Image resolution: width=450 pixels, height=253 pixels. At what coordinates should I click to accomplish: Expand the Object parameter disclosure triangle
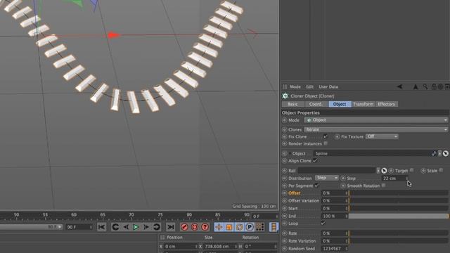[x=290, y=154]
